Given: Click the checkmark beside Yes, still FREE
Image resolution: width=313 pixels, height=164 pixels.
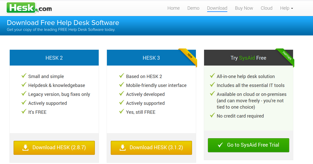Looking at the screenshot, I should point(122,111).
